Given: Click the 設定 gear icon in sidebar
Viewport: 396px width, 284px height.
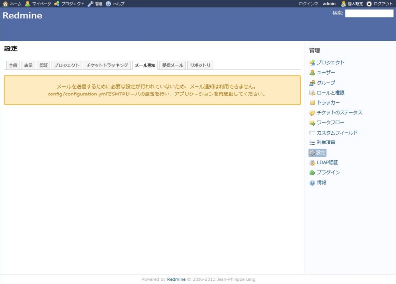Looking at the screenshot, I should pyautogui.click(x=312, y=153).
